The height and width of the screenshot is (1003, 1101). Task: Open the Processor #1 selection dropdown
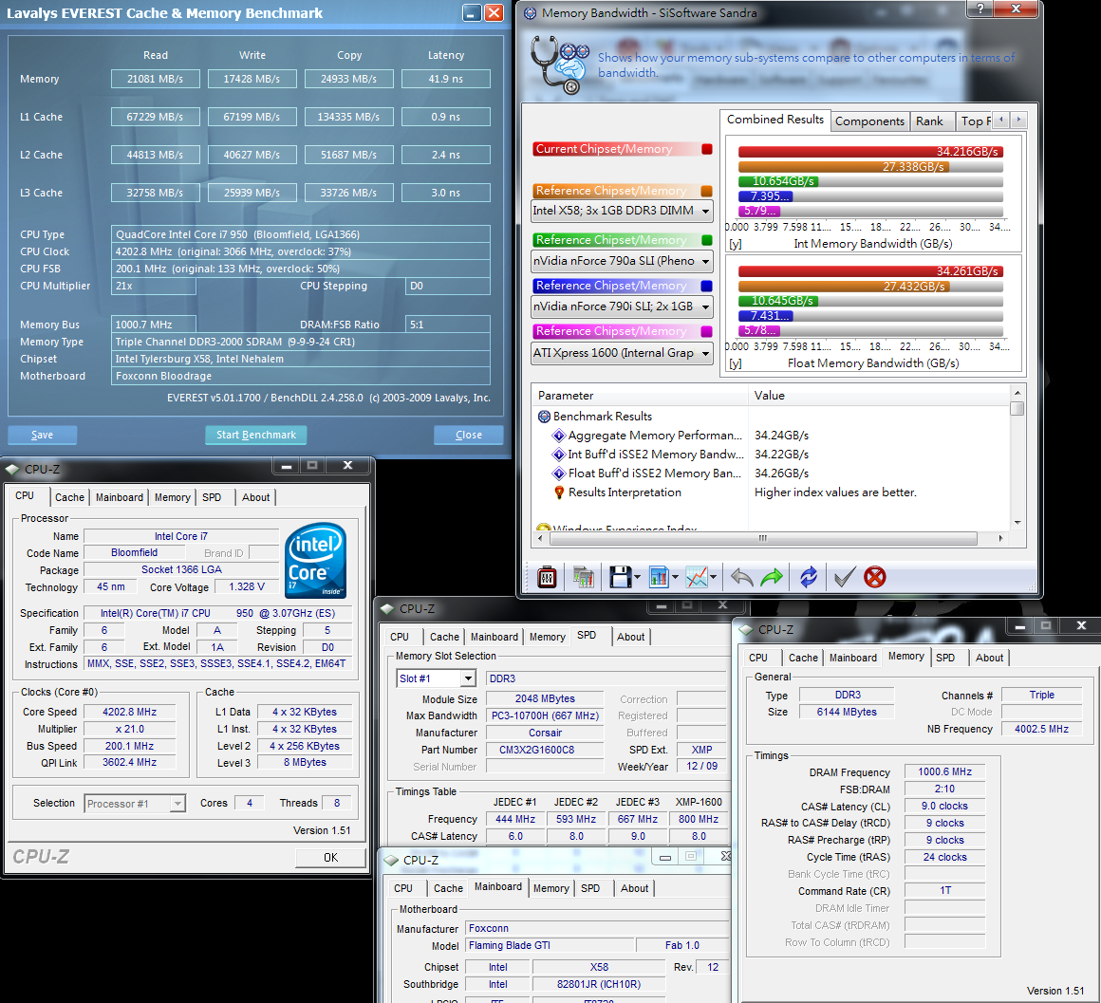(177, 804)
